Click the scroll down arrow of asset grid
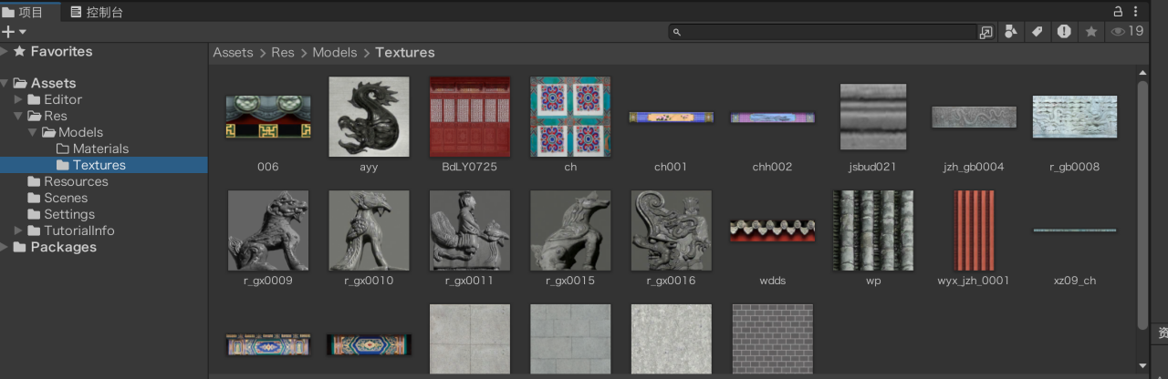The width and height of the screenshot is (1168, 379). pyautogui.click(x=1142, y=365)
